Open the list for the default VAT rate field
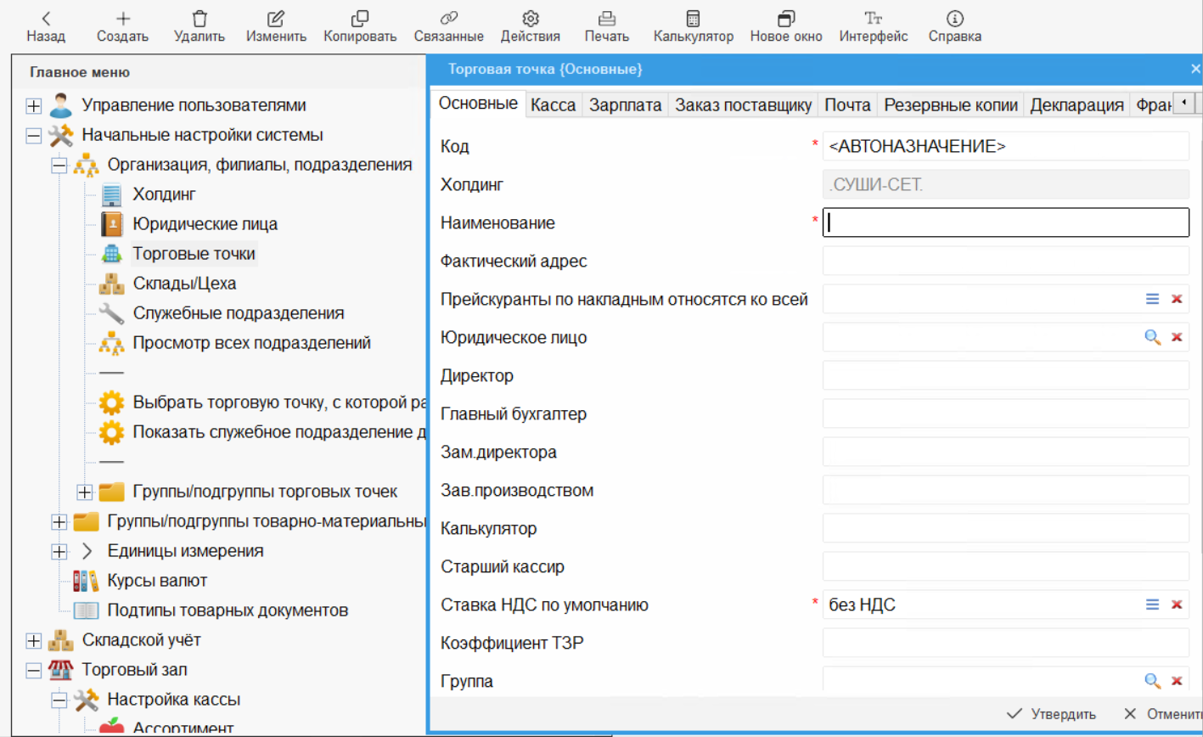Screen dimensions: 1203x737 pyautogui.click(x=1152, y=605)
